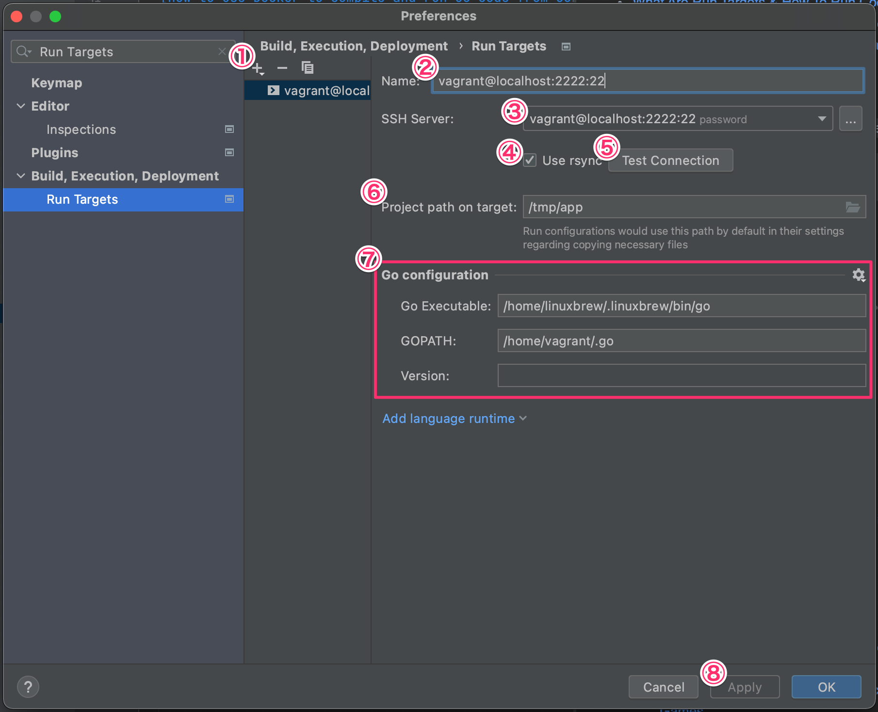Duplicate the selected run target
878x712 pixels.
[x=308, y=67]
